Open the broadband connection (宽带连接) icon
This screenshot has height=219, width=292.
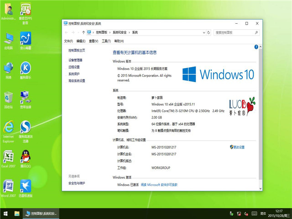[x=26, y=100]
